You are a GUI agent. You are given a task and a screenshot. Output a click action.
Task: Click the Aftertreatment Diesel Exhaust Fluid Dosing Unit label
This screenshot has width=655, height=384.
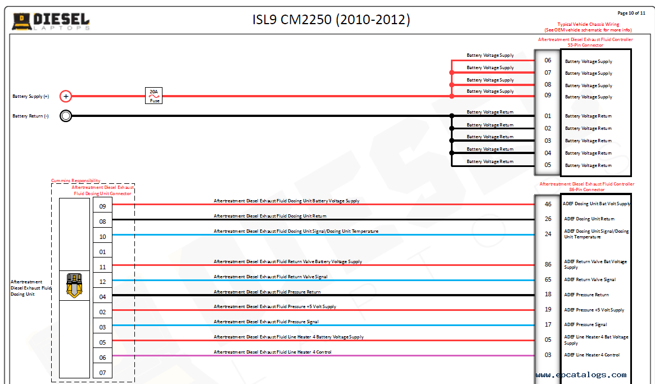(31, 288)
